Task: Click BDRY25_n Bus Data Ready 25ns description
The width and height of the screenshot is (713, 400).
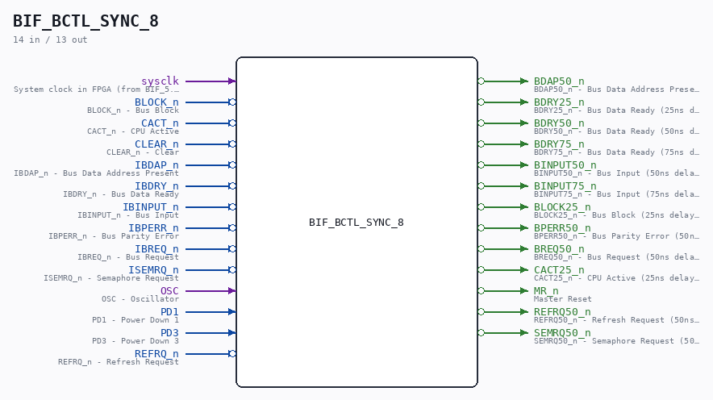Action: [616, 110]
